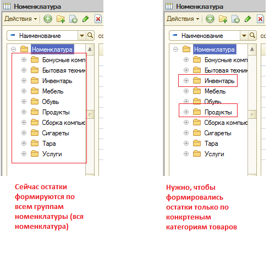Viewport: 275px width, 253px height.
Task: Click the green Add item icon in right window
Action: coord(210,19)
